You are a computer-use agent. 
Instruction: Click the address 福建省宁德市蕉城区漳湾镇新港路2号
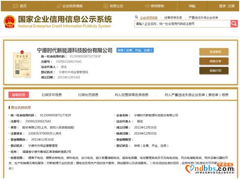pyautogui.click(x=47, y=151)
